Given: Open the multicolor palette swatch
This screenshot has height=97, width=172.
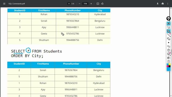Looking at the screenshot, I should [169, 65].
